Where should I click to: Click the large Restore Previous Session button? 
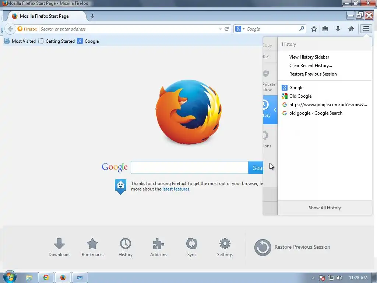(292, 247)
